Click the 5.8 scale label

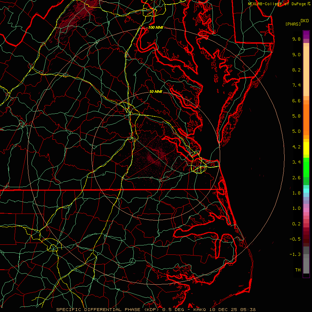pos(296,116)
